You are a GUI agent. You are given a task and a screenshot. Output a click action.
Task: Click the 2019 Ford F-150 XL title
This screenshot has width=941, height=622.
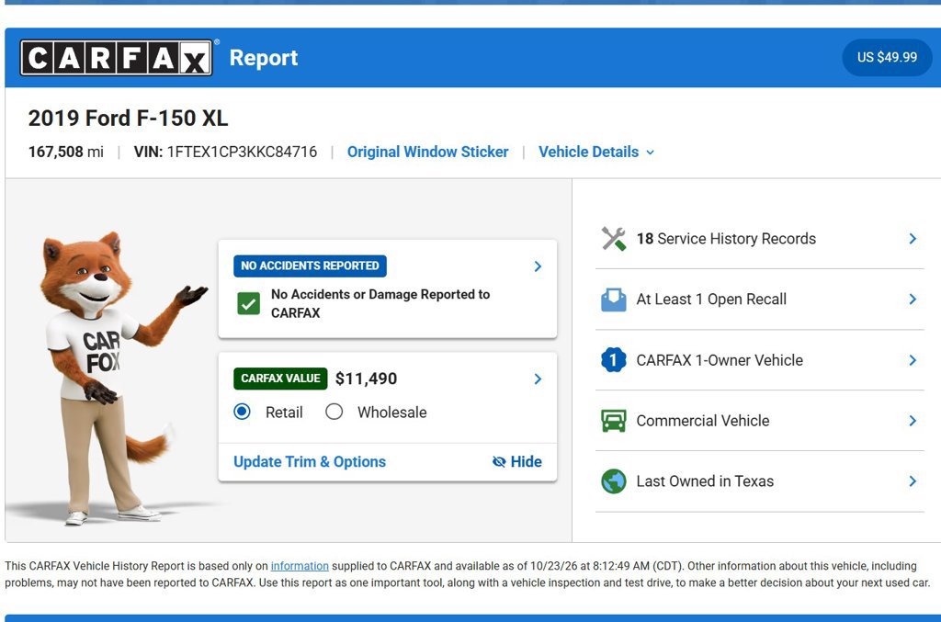128,119
